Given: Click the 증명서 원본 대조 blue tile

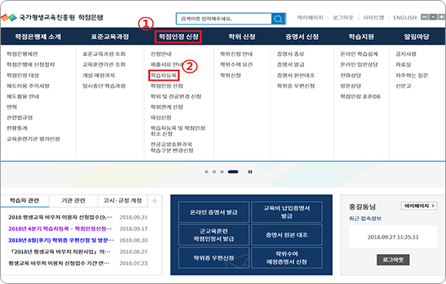Looking at the screenshot, I should click(x=287, y=235).
